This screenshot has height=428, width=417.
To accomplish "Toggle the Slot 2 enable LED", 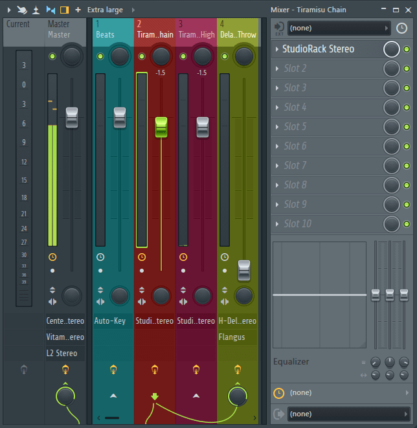I will [x=407, y=69].
